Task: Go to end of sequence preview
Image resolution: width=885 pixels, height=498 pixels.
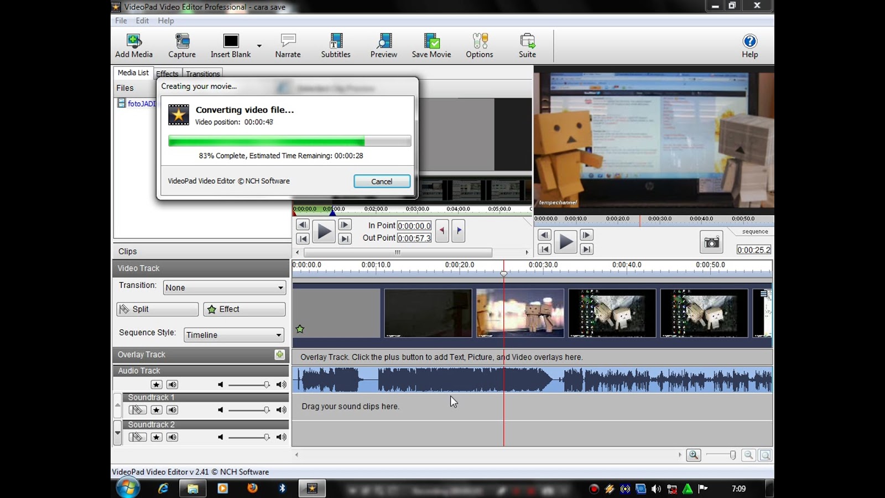Action: pos(586,249)
